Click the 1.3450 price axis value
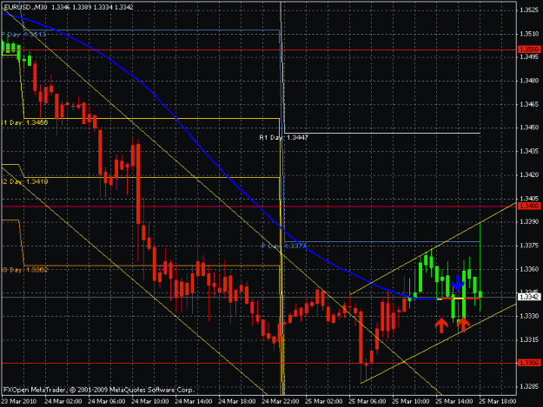Screen dimensions: 543x407 (529, 128)
